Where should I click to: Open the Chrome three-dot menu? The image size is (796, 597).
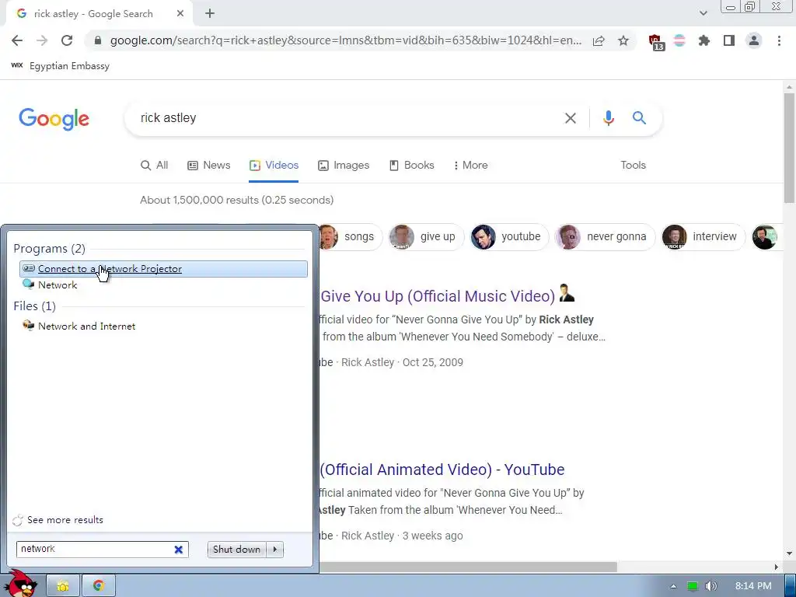click(x=779, y=40)
